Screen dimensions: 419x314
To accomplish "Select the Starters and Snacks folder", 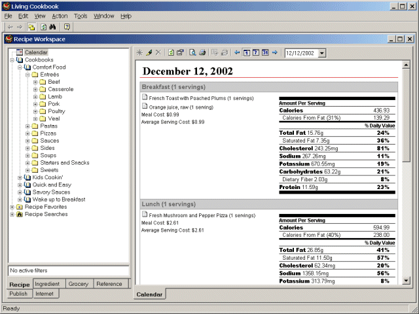I will click(65, 163).
